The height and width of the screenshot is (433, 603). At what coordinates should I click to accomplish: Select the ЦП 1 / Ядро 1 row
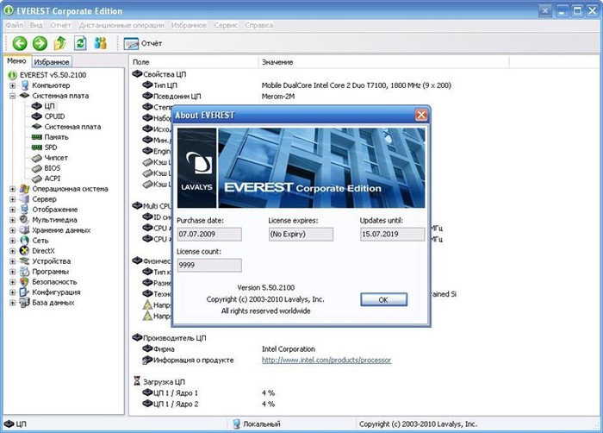click(208, 393)
